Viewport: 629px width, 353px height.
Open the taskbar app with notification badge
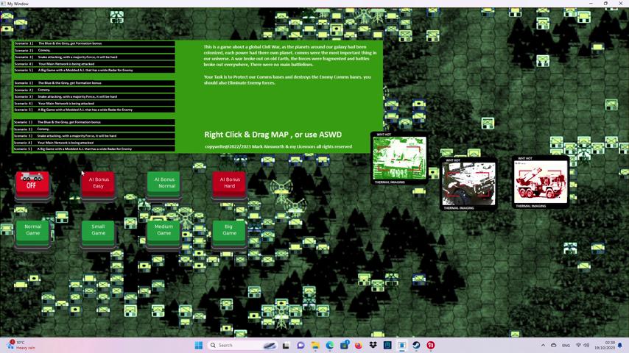(344, 345)
